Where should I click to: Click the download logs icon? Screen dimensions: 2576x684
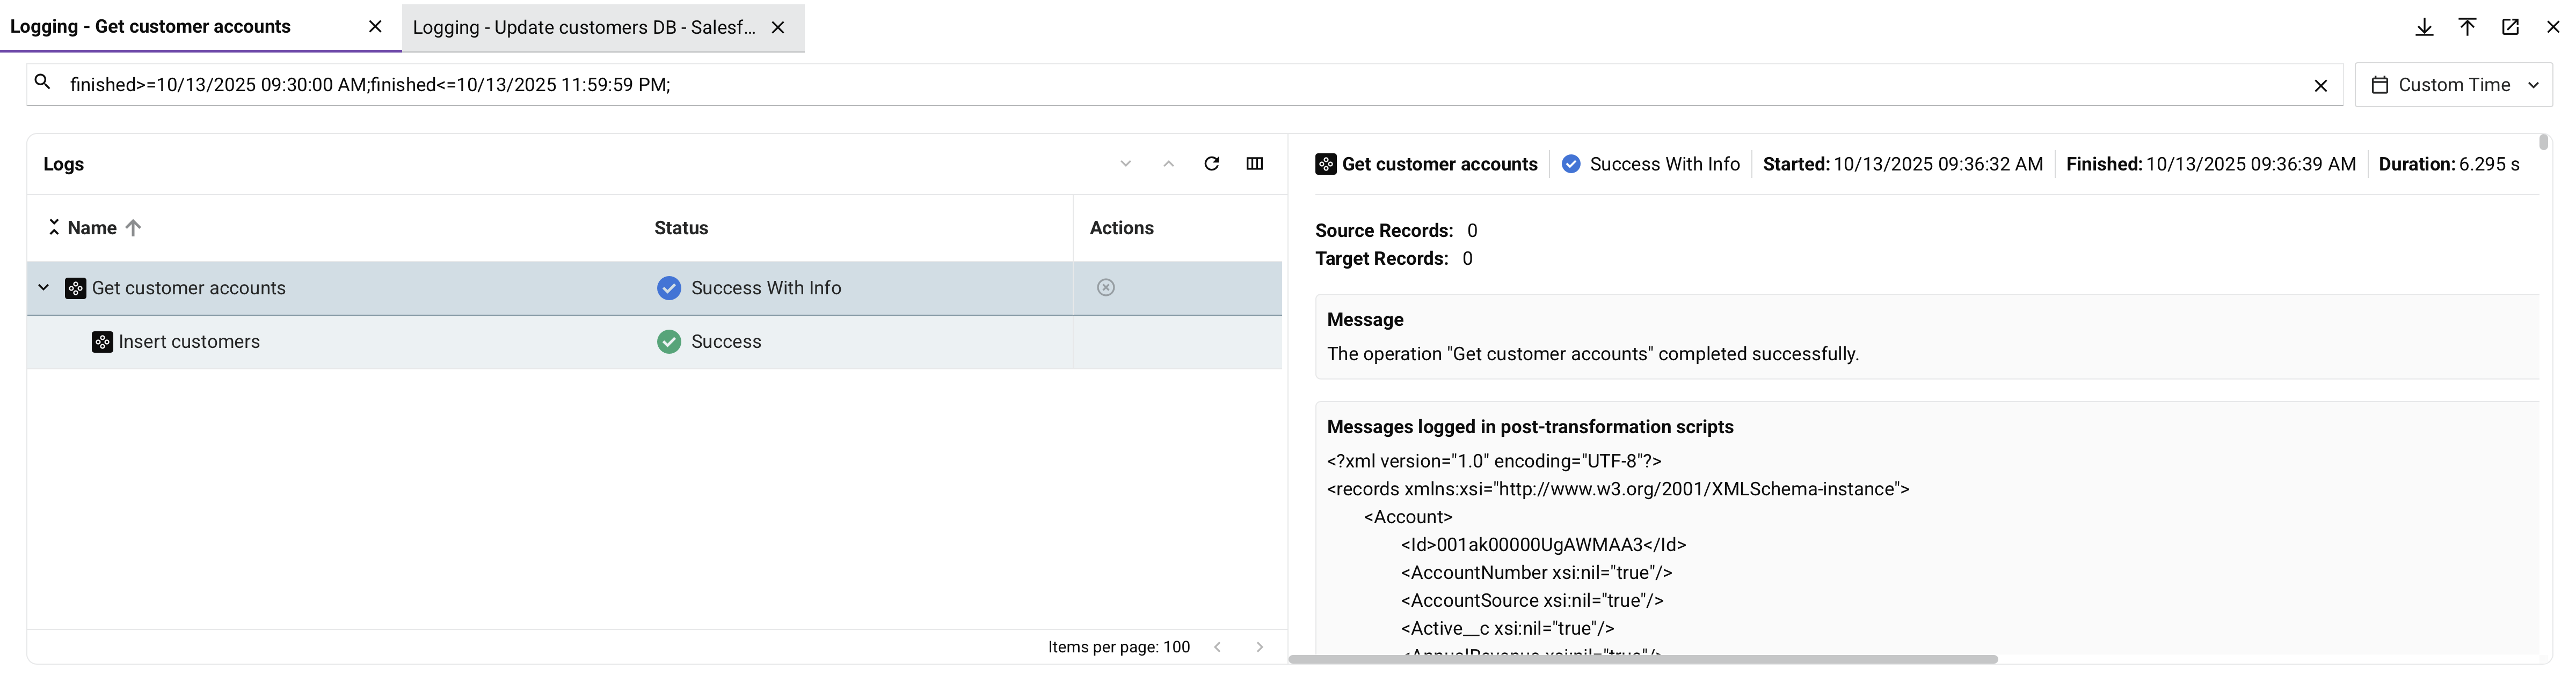(2424, 27)
